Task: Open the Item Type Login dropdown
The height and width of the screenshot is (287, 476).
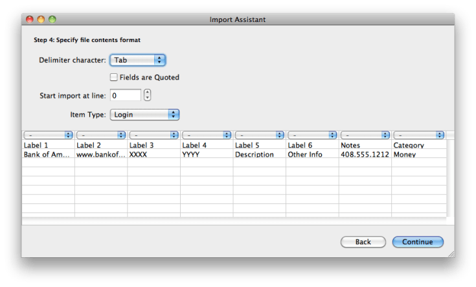Action: [x=144, y=114]
